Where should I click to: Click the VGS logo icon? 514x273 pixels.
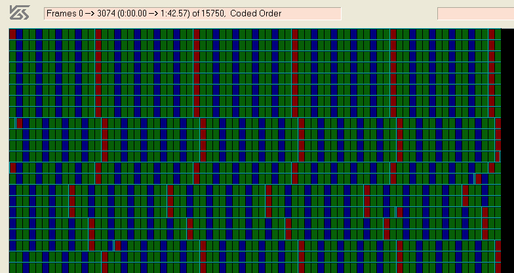20,13
